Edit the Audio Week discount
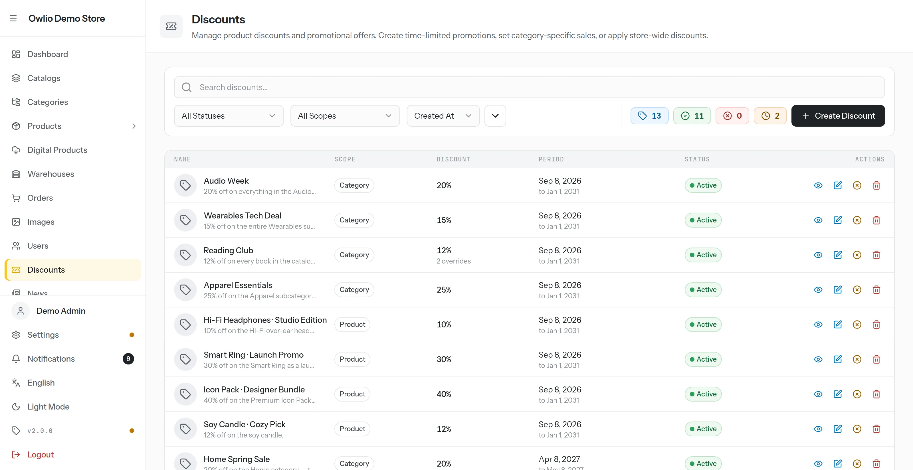This screenshot has height=470, width=913. pyautogui.click(x=837, y=185)
